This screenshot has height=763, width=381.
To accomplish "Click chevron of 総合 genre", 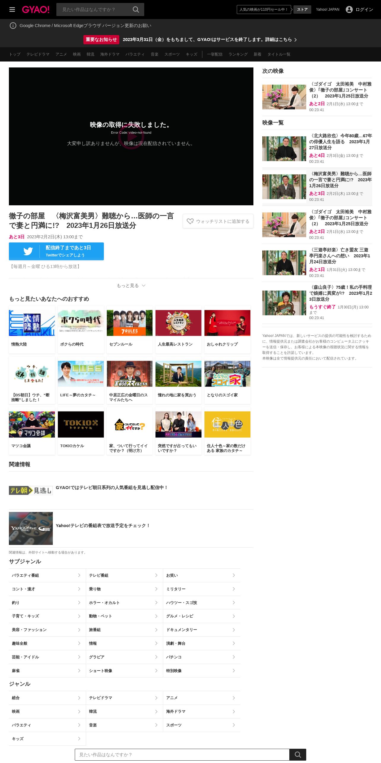I will 79,698.
